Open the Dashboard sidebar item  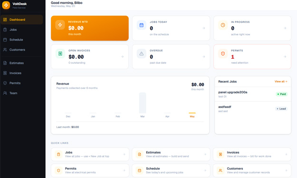pyautogui.click(x=21, y=20)
